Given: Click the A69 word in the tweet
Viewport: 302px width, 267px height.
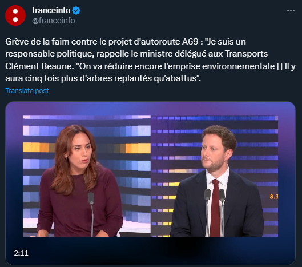Looking at the screenshot, I should [x=190, y=42].
